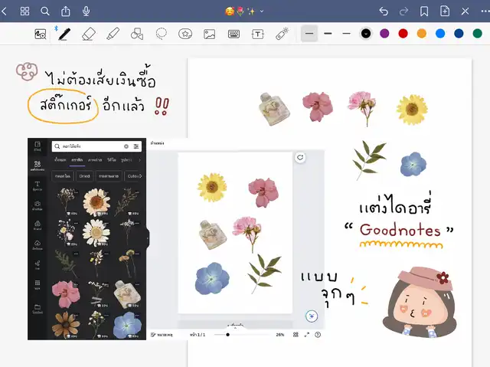Select the Eraser tool
This screenshot has height=367, width=490.
pos(88,34)
